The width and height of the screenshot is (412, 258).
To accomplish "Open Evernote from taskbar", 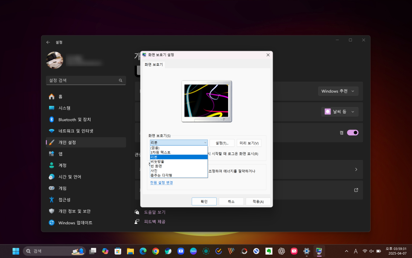I will coord(269,251).
